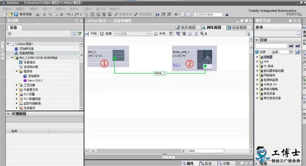This screenshot has width=306, height=166.
Task: Click the download to device icon
Action: pos(92,14)
